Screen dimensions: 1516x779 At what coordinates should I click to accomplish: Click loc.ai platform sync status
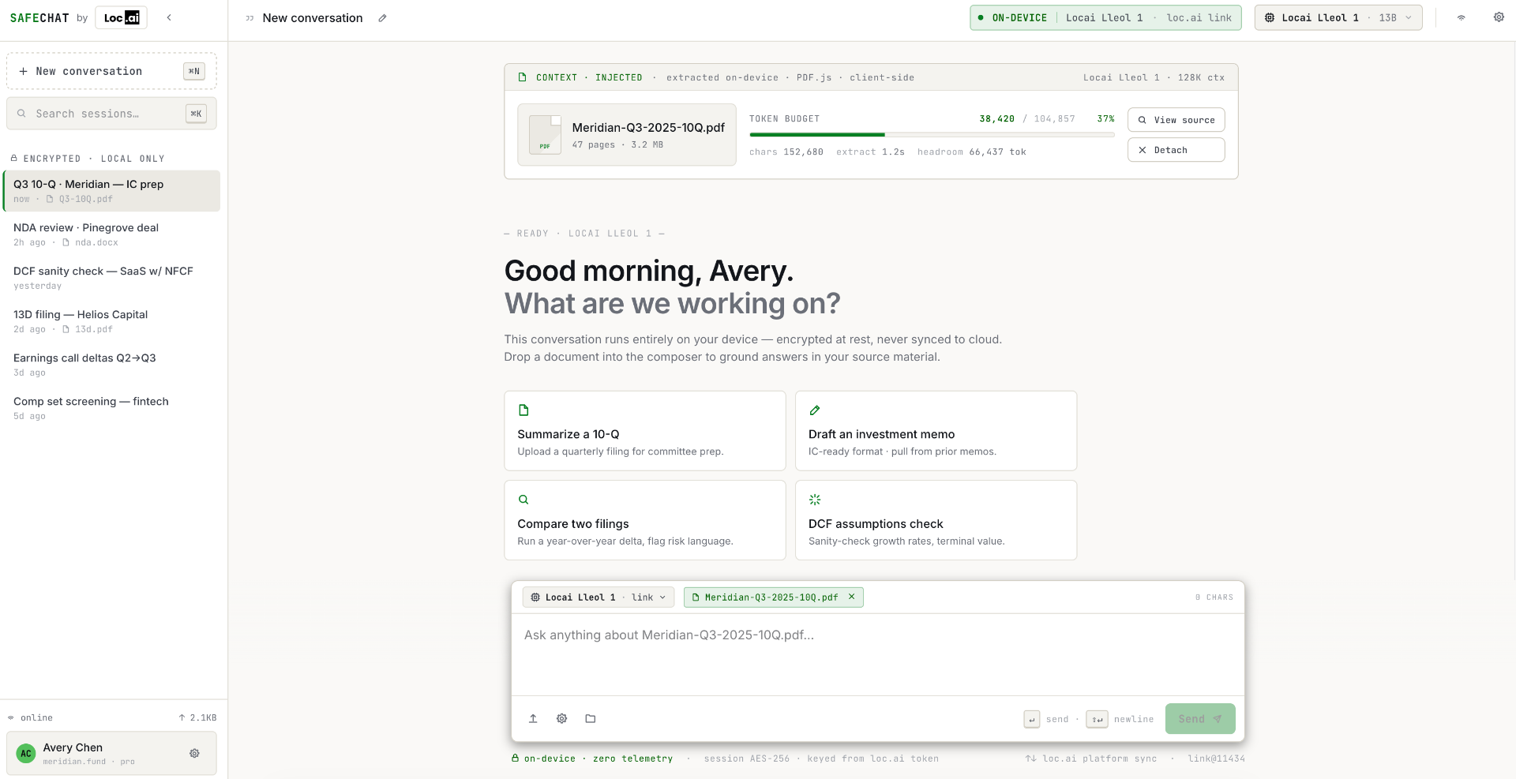1091,758
